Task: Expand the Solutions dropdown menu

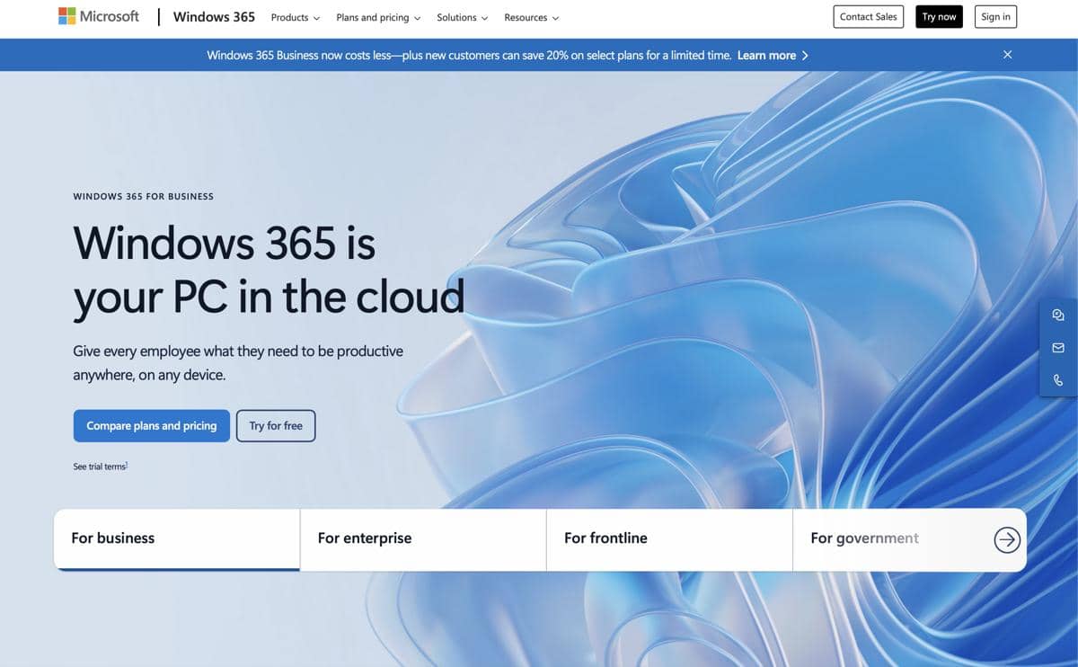Action: point(463,17)
